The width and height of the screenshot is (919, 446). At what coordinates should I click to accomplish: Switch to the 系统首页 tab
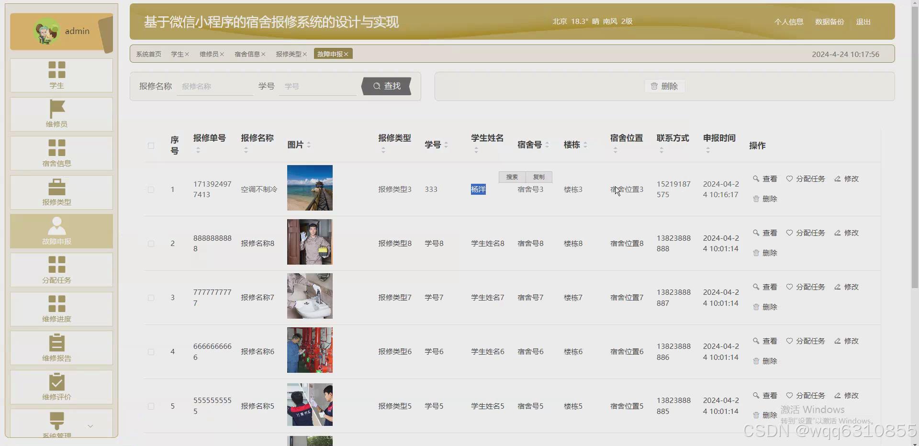148,54
